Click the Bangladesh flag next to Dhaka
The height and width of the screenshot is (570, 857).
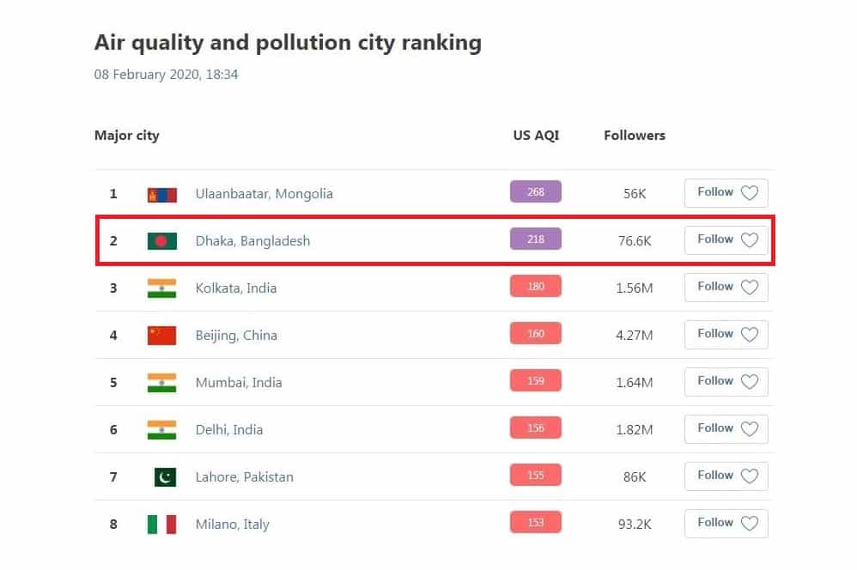pos(161,241)
